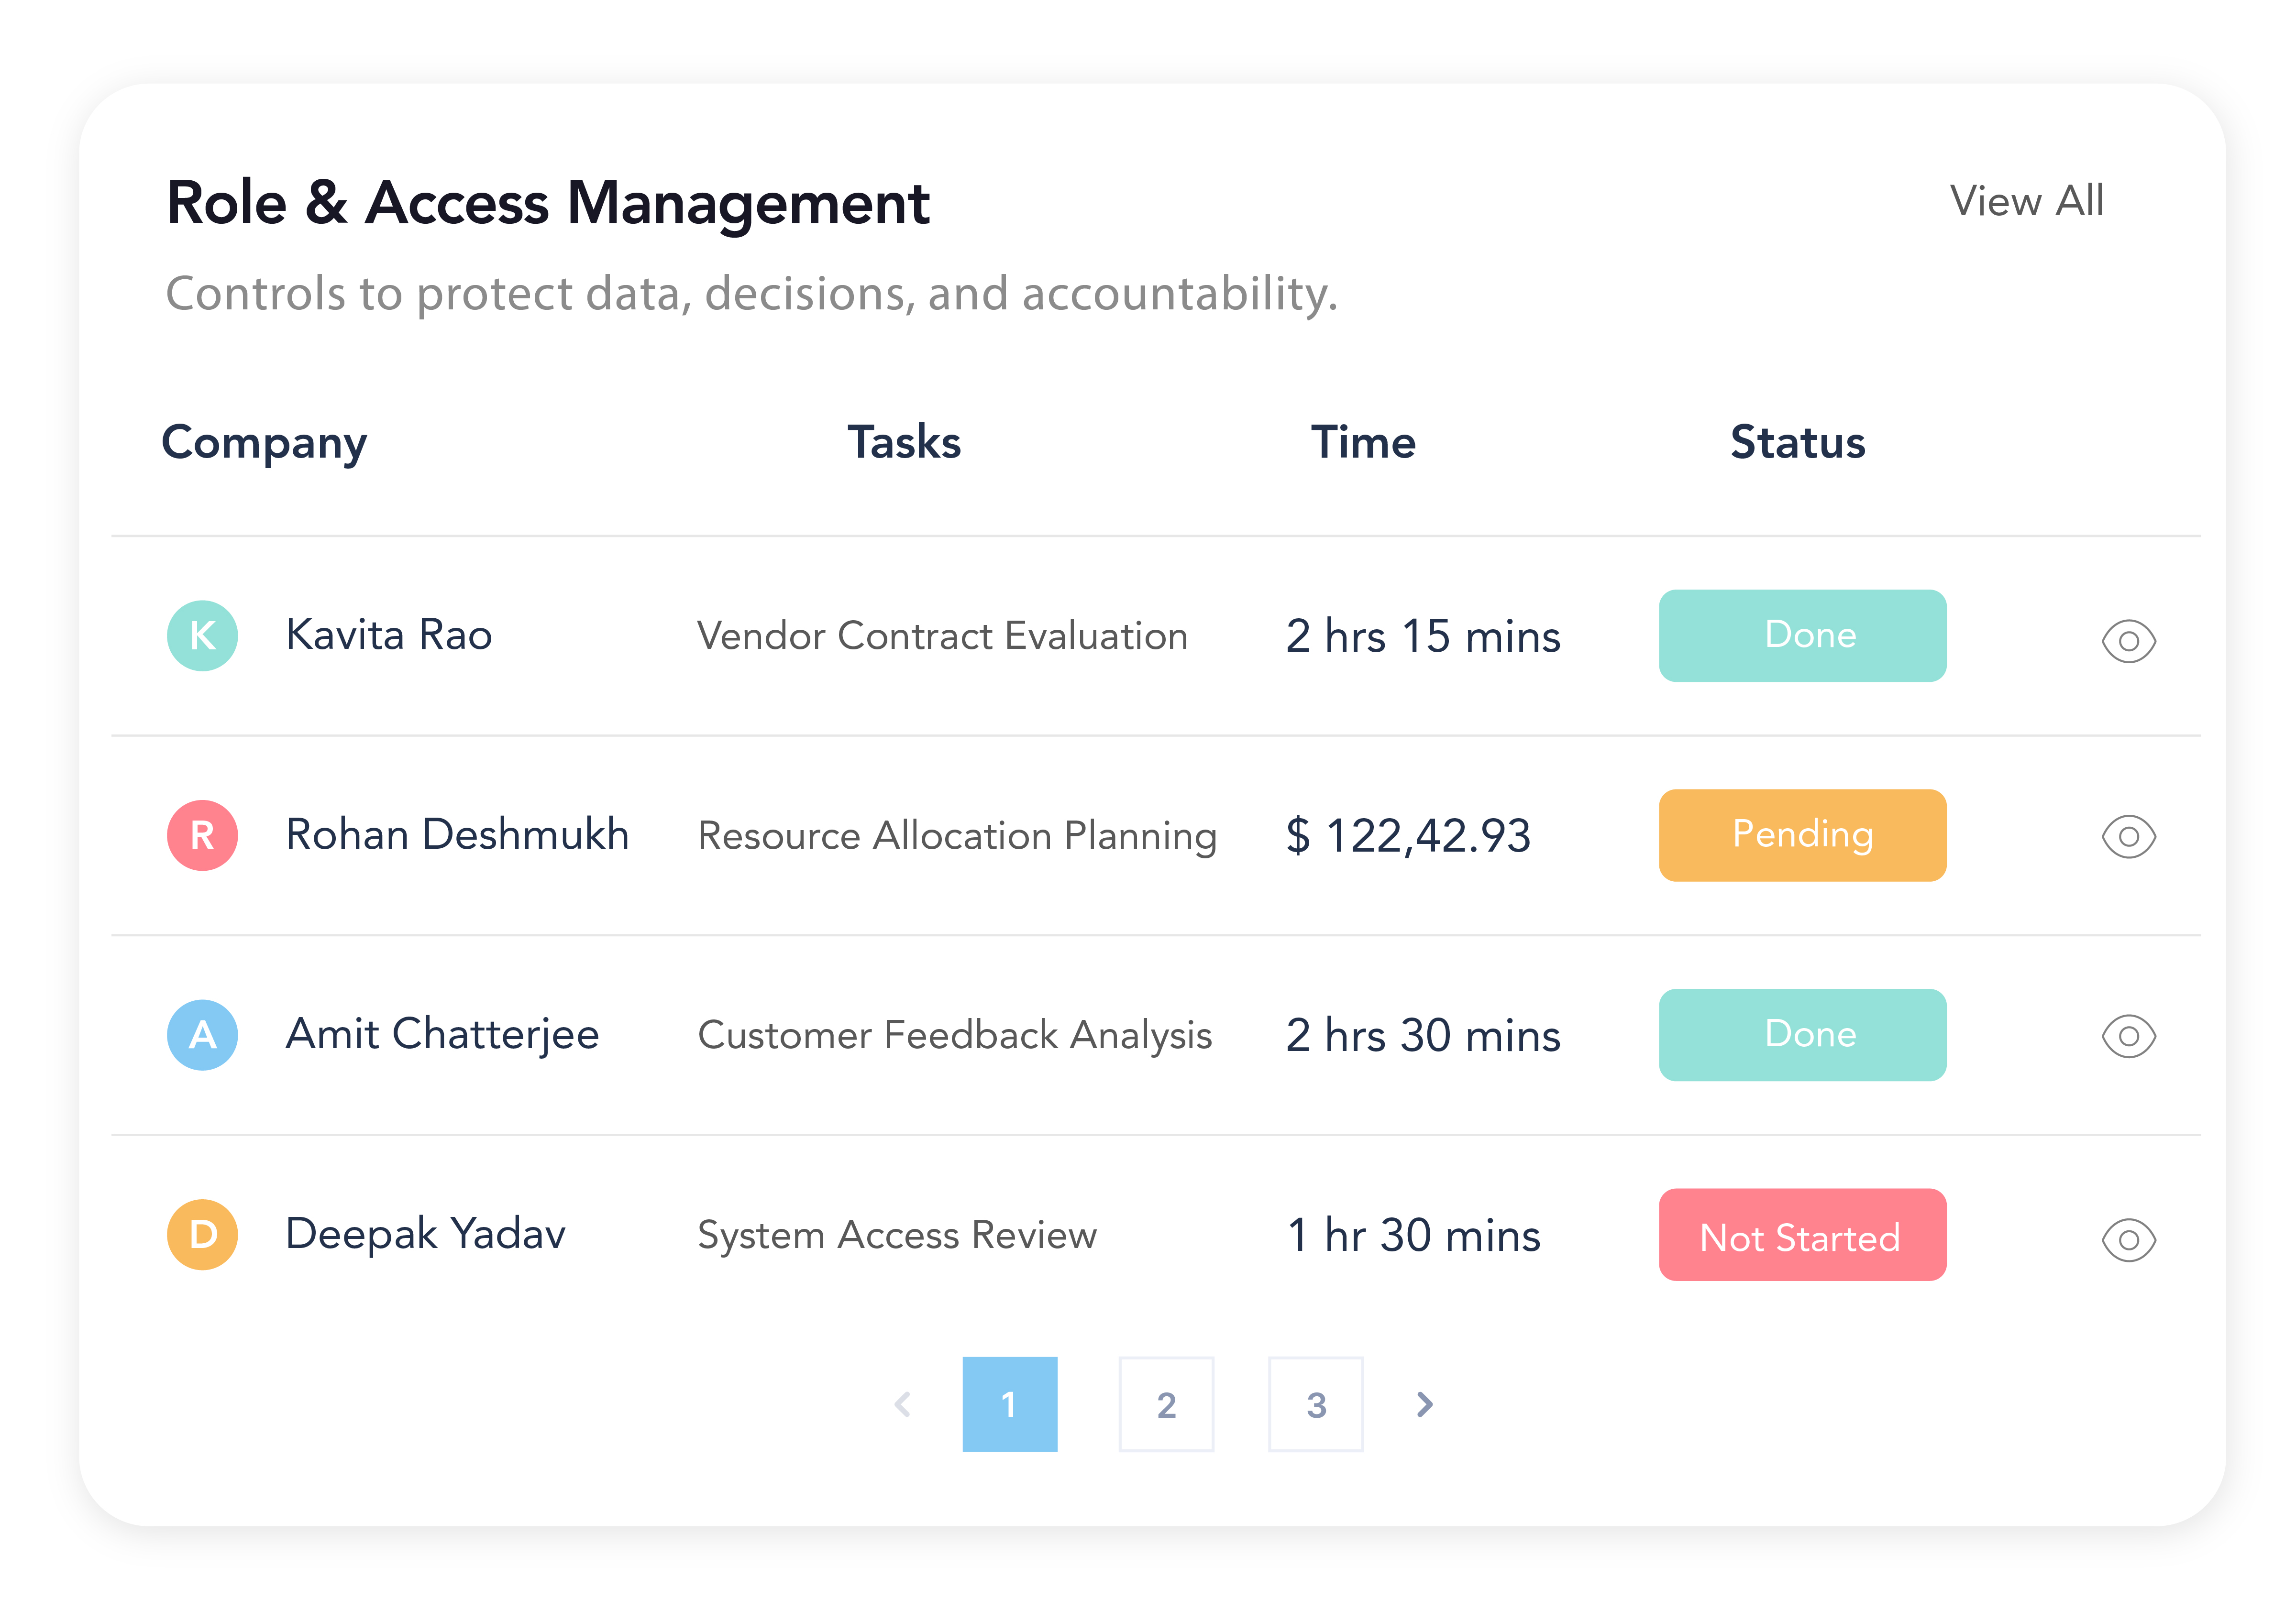2296x1610 pixels.
Task: Click the Status column header
Action: [1797, 442]
